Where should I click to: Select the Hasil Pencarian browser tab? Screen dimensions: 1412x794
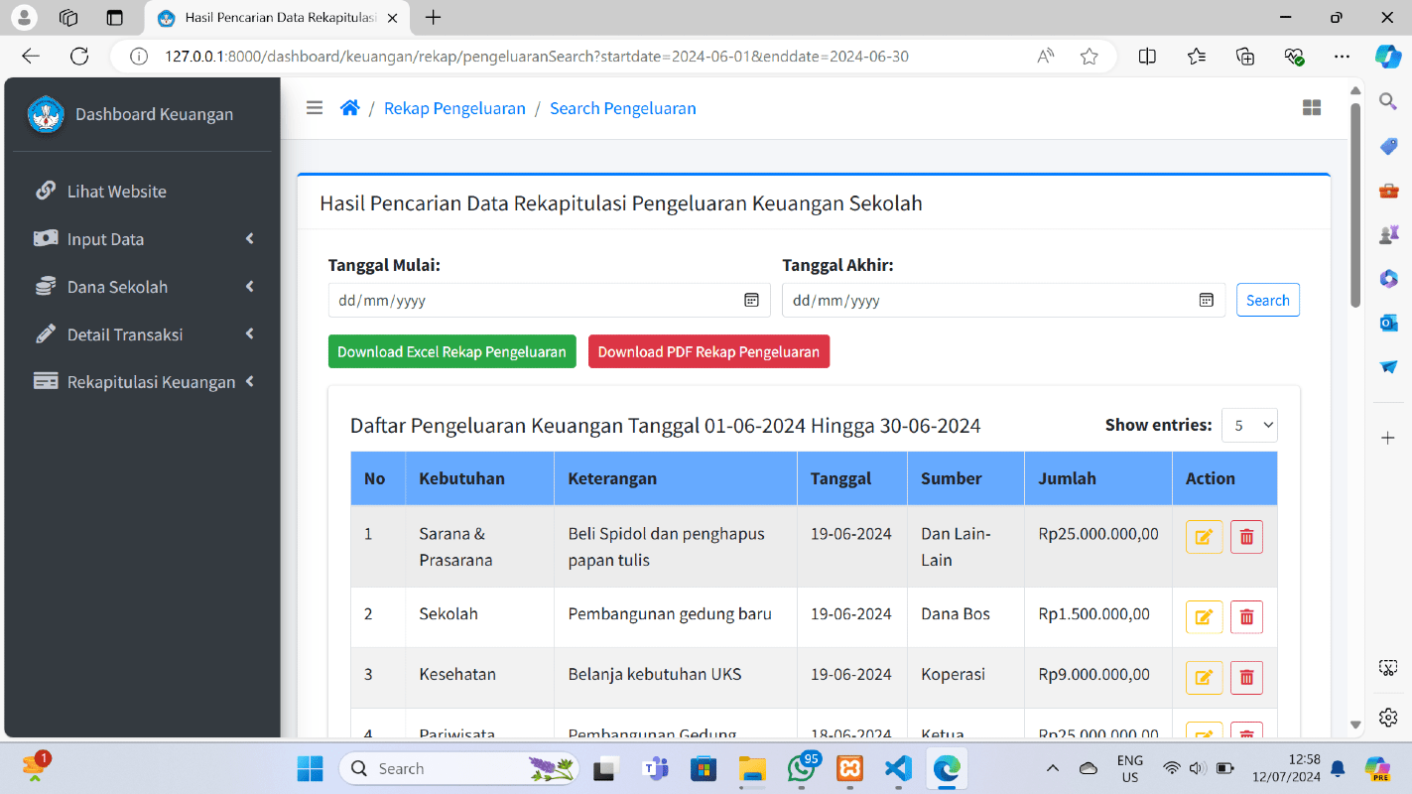coord(277,18)
